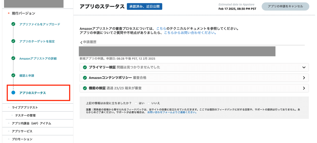
Task: Select アプリのステータス step
Action: (x=32, y=93)
